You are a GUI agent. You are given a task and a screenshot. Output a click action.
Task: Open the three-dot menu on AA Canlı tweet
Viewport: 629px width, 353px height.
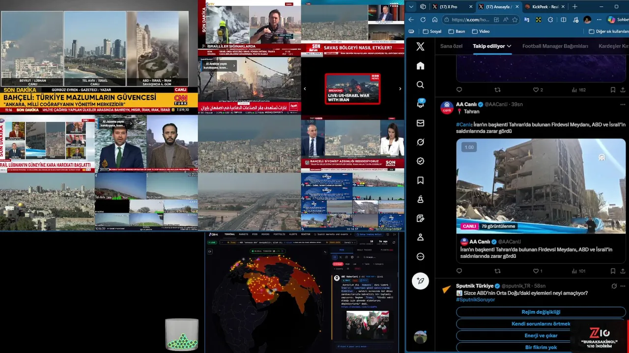pos(623,104)
